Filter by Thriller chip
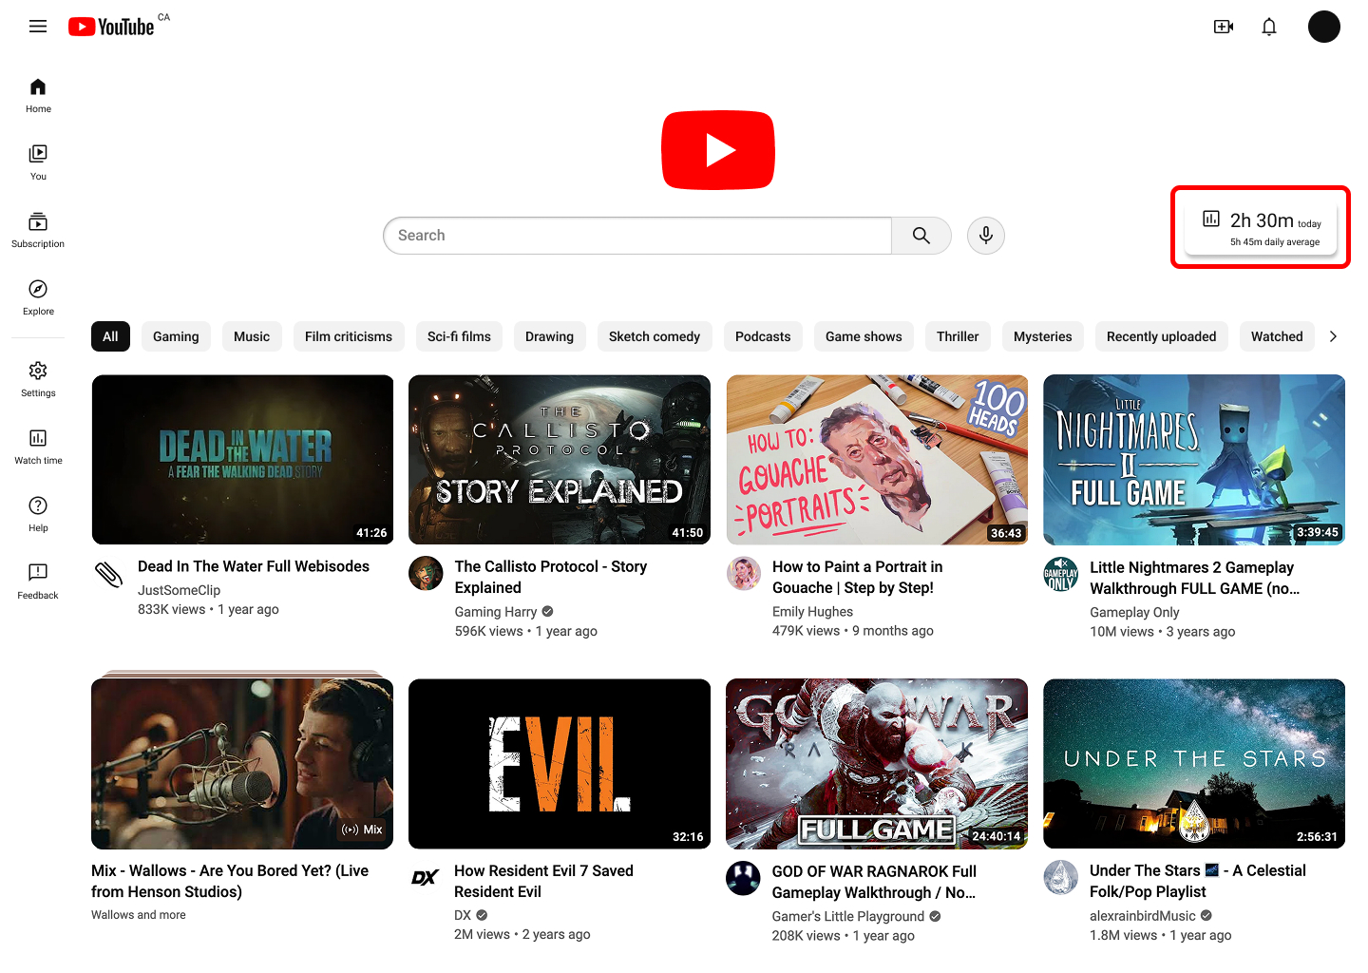The width and height of the screenshot is (1368, 973). click(958, 336)
